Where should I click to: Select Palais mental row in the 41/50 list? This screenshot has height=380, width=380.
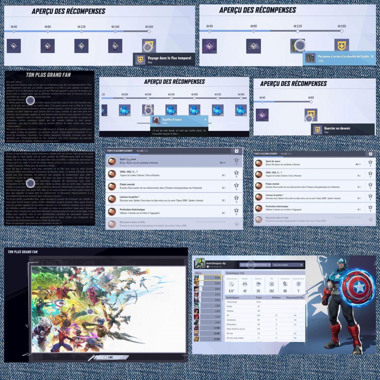click(x=174, y=186)
